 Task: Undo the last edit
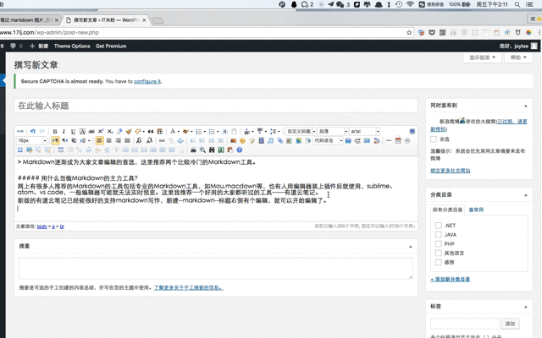click(33, 132)
